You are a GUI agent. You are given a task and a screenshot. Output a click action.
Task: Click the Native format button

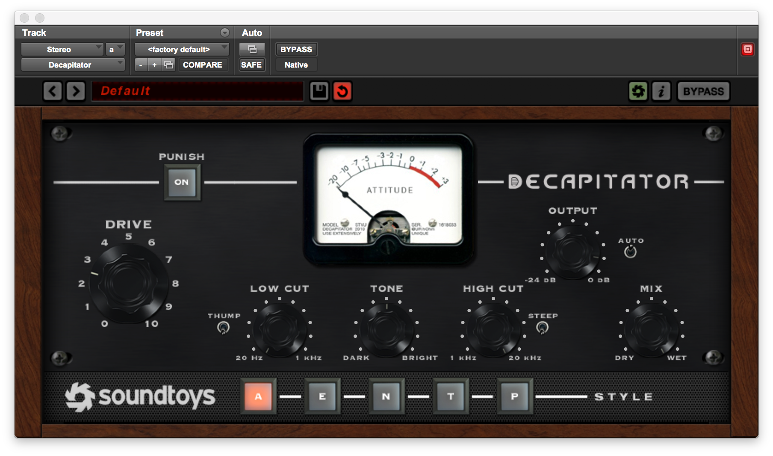tap(296, 65)
